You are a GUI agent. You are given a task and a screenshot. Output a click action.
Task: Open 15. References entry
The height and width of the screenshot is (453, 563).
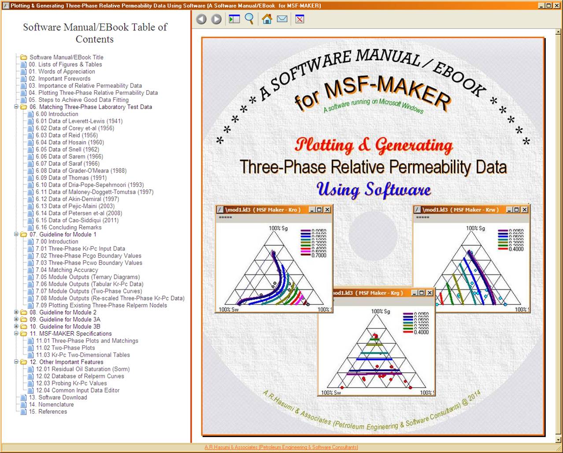tap(48, 412)
